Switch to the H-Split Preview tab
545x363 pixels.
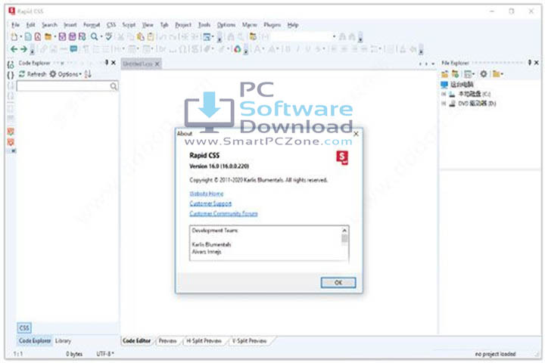(204, 341)
